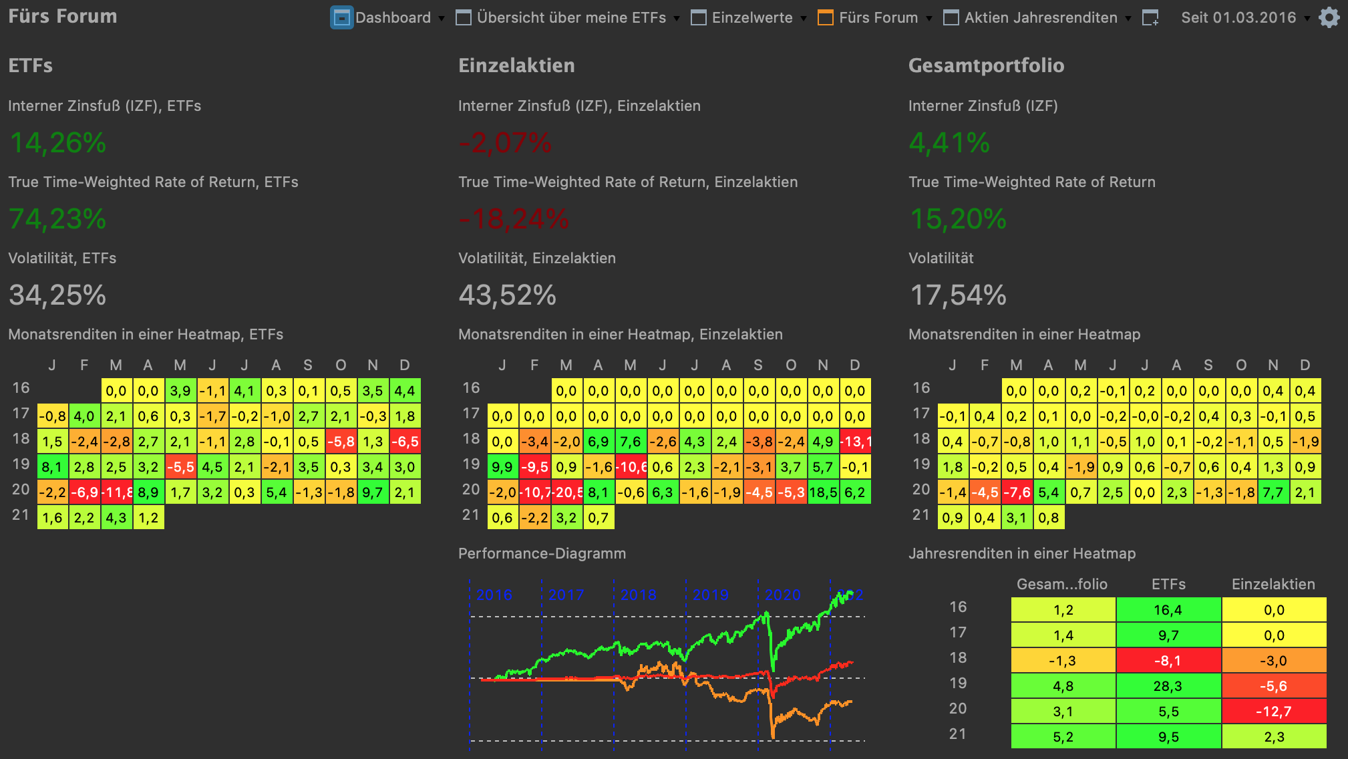Screen dimensions: 1348x759
Task: Click the blue Dashboard icon
Action: click(341, 18)
